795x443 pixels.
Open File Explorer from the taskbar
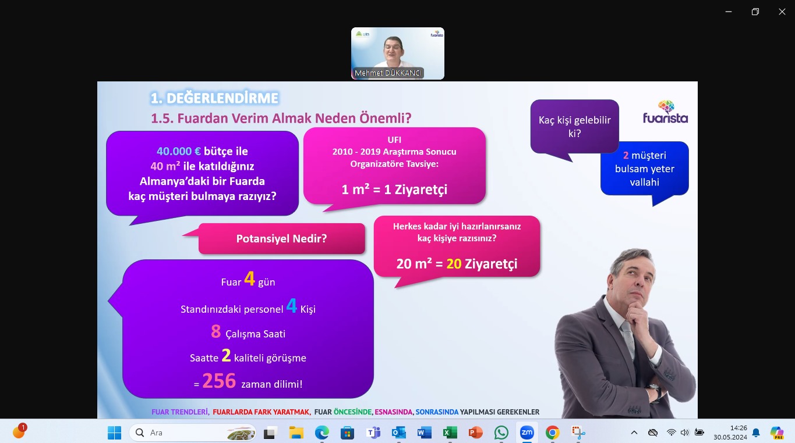point(296,433)
